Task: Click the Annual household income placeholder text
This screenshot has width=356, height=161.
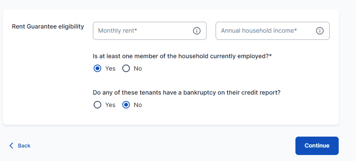Action: point(259,31)
